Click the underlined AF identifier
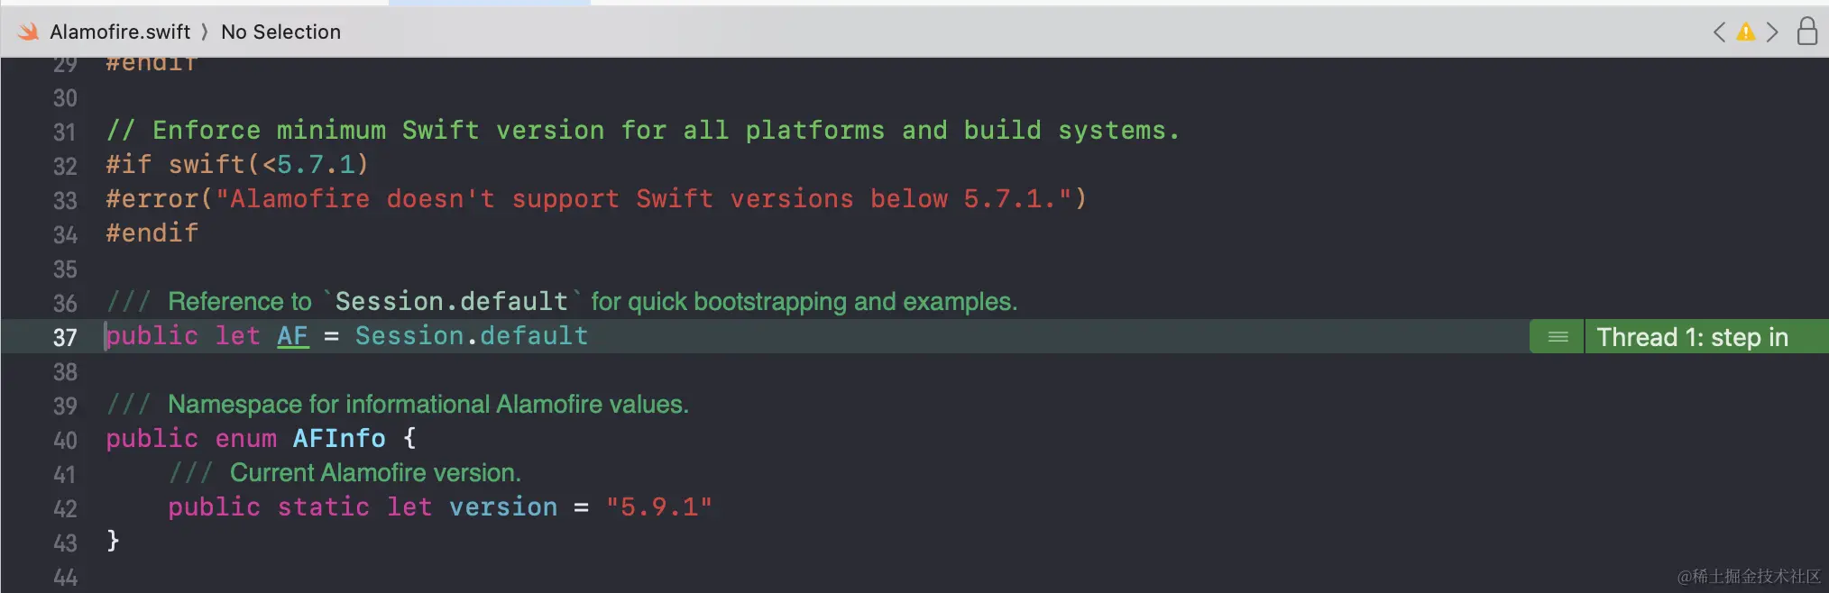Image resolution: width=1829 pixels, height=593 pixels. 292,336
